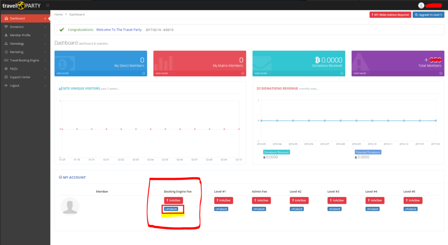
Task: Open Member Profile menu
Action: 25,35
